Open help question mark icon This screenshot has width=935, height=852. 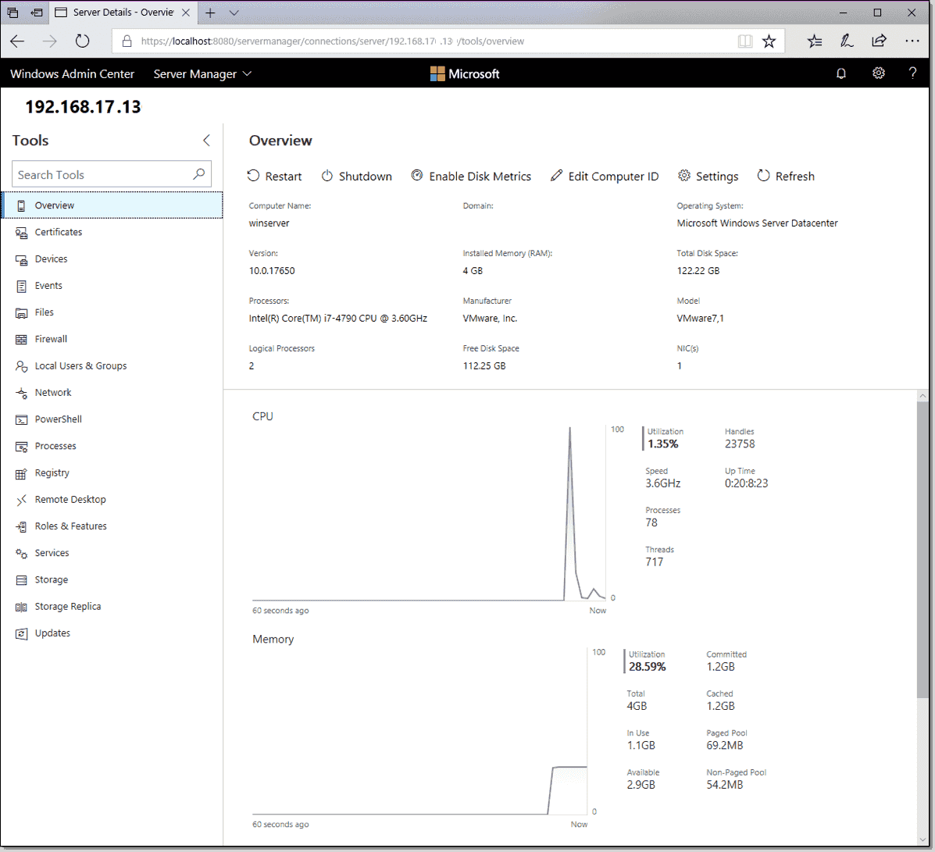point(912,73)
